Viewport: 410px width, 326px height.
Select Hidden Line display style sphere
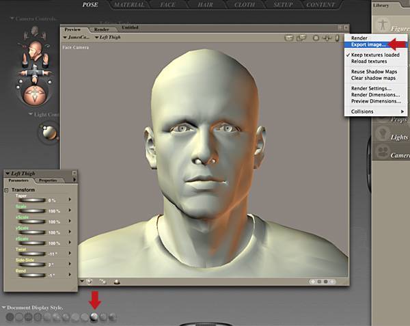[x=38, y=317]
